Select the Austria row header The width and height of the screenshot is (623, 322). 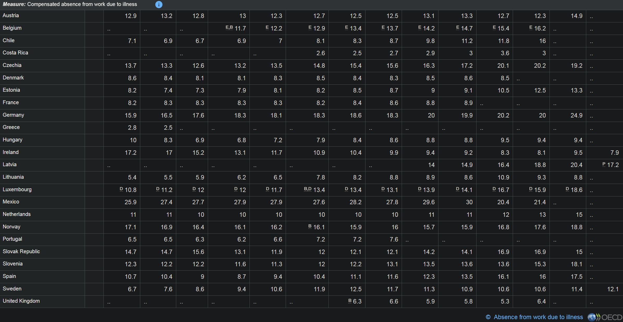[11, 15]
